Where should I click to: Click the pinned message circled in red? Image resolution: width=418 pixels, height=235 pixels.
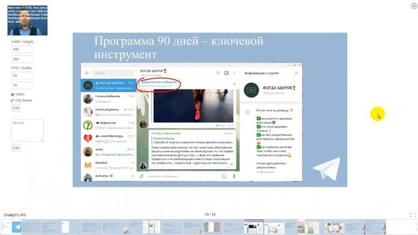pos(159,84)
